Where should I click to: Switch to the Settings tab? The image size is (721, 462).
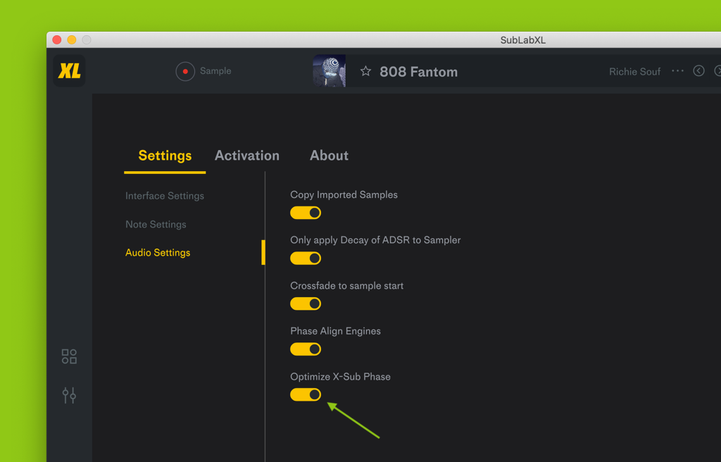[x=165, y=156]
